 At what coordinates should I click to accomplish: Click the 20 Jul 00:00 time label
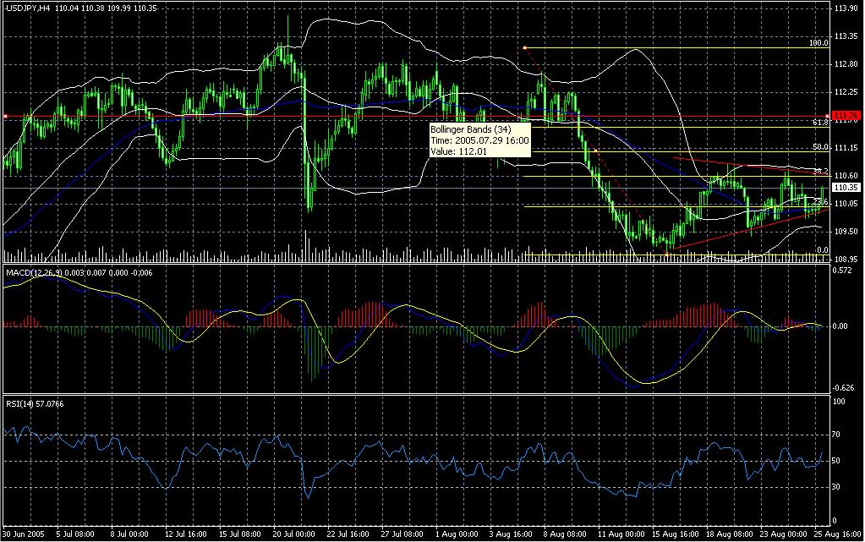(x=294, y=534)
